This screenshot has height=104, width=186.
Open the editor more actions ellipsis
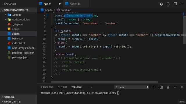point(182,4)
